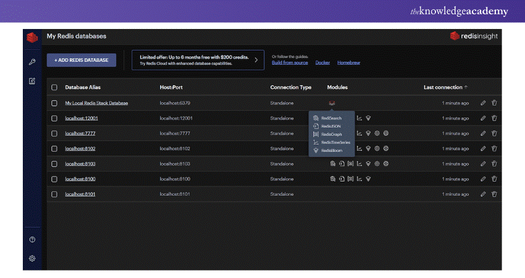Open the settings gear in sidebar
Viewport: 525px width, 278px height.
(x=32, y=259)
